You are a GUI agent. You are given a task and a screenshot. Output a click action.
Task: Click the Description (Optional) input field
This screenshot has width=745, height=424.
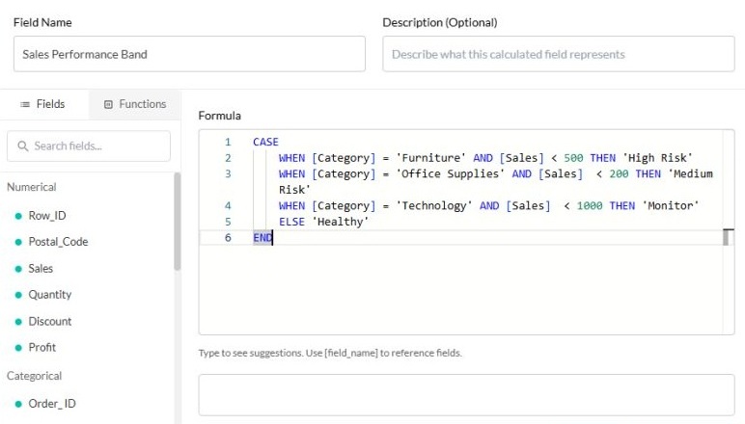(559, 54)
